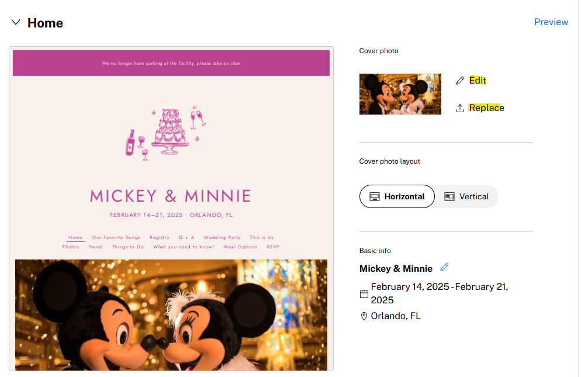Click the Horizontal layout monitor icon
Image resolution: width=581 pixels, height=377 pixels.
coord(374,196)
